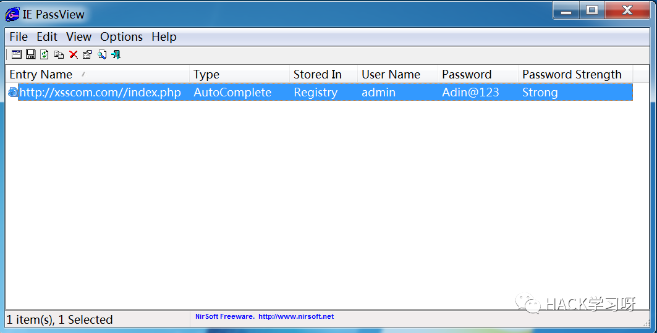Click the Refresh toolbar icon
This screenshot has height=333, width=657.
pos(45,54)
